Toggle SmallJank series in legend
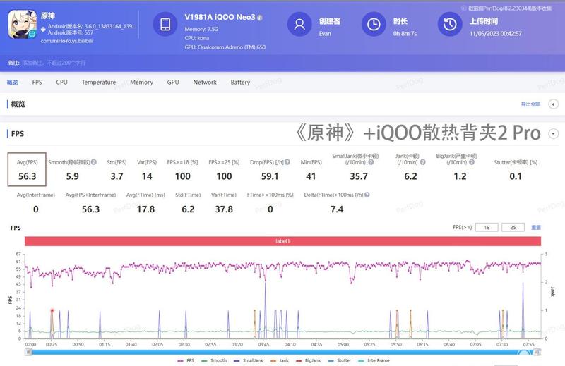This screenshot has height=366, width=565. pyautogui.click(x=249, y=360)
